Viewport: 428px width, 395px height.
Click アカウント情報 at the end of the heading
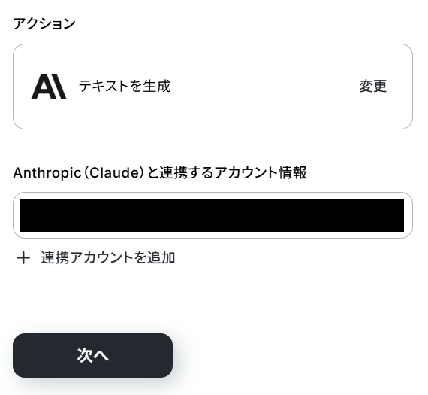261,172
